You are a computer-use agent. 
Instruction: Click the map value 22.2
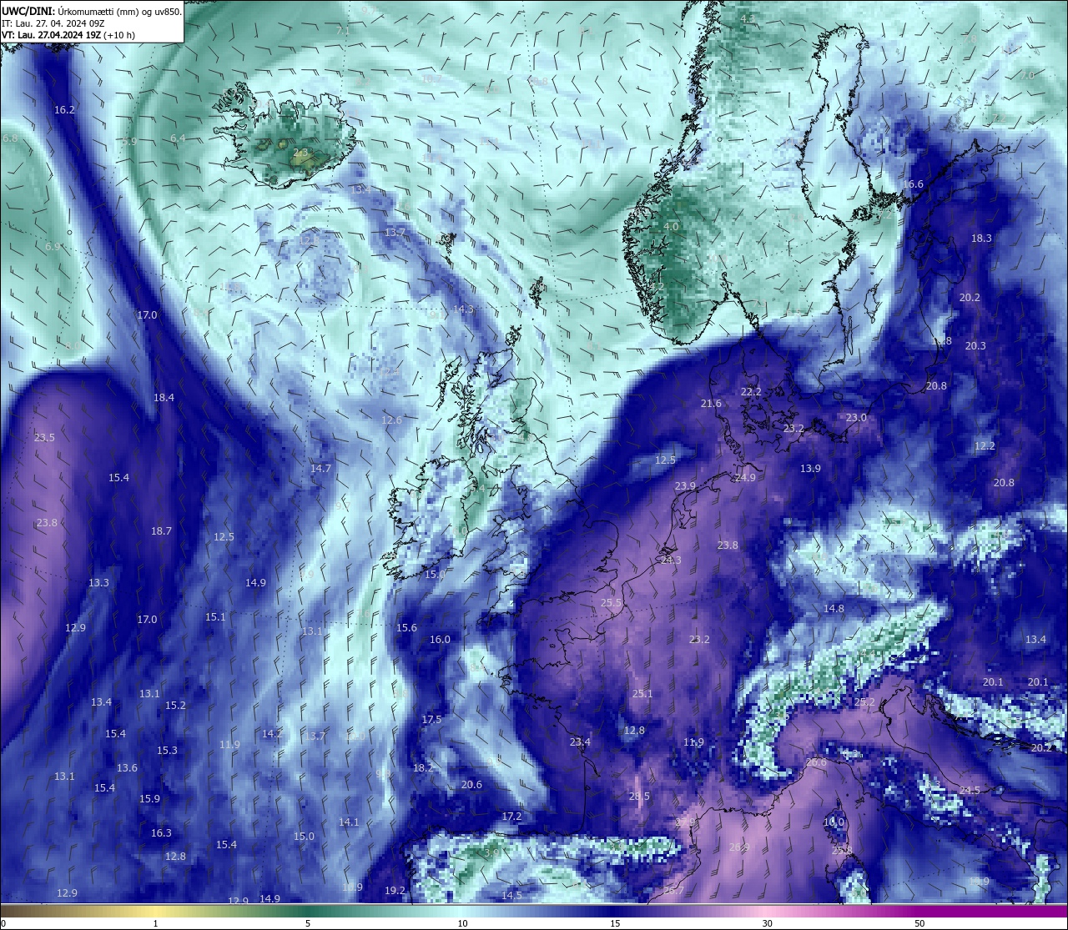(751, 392)
